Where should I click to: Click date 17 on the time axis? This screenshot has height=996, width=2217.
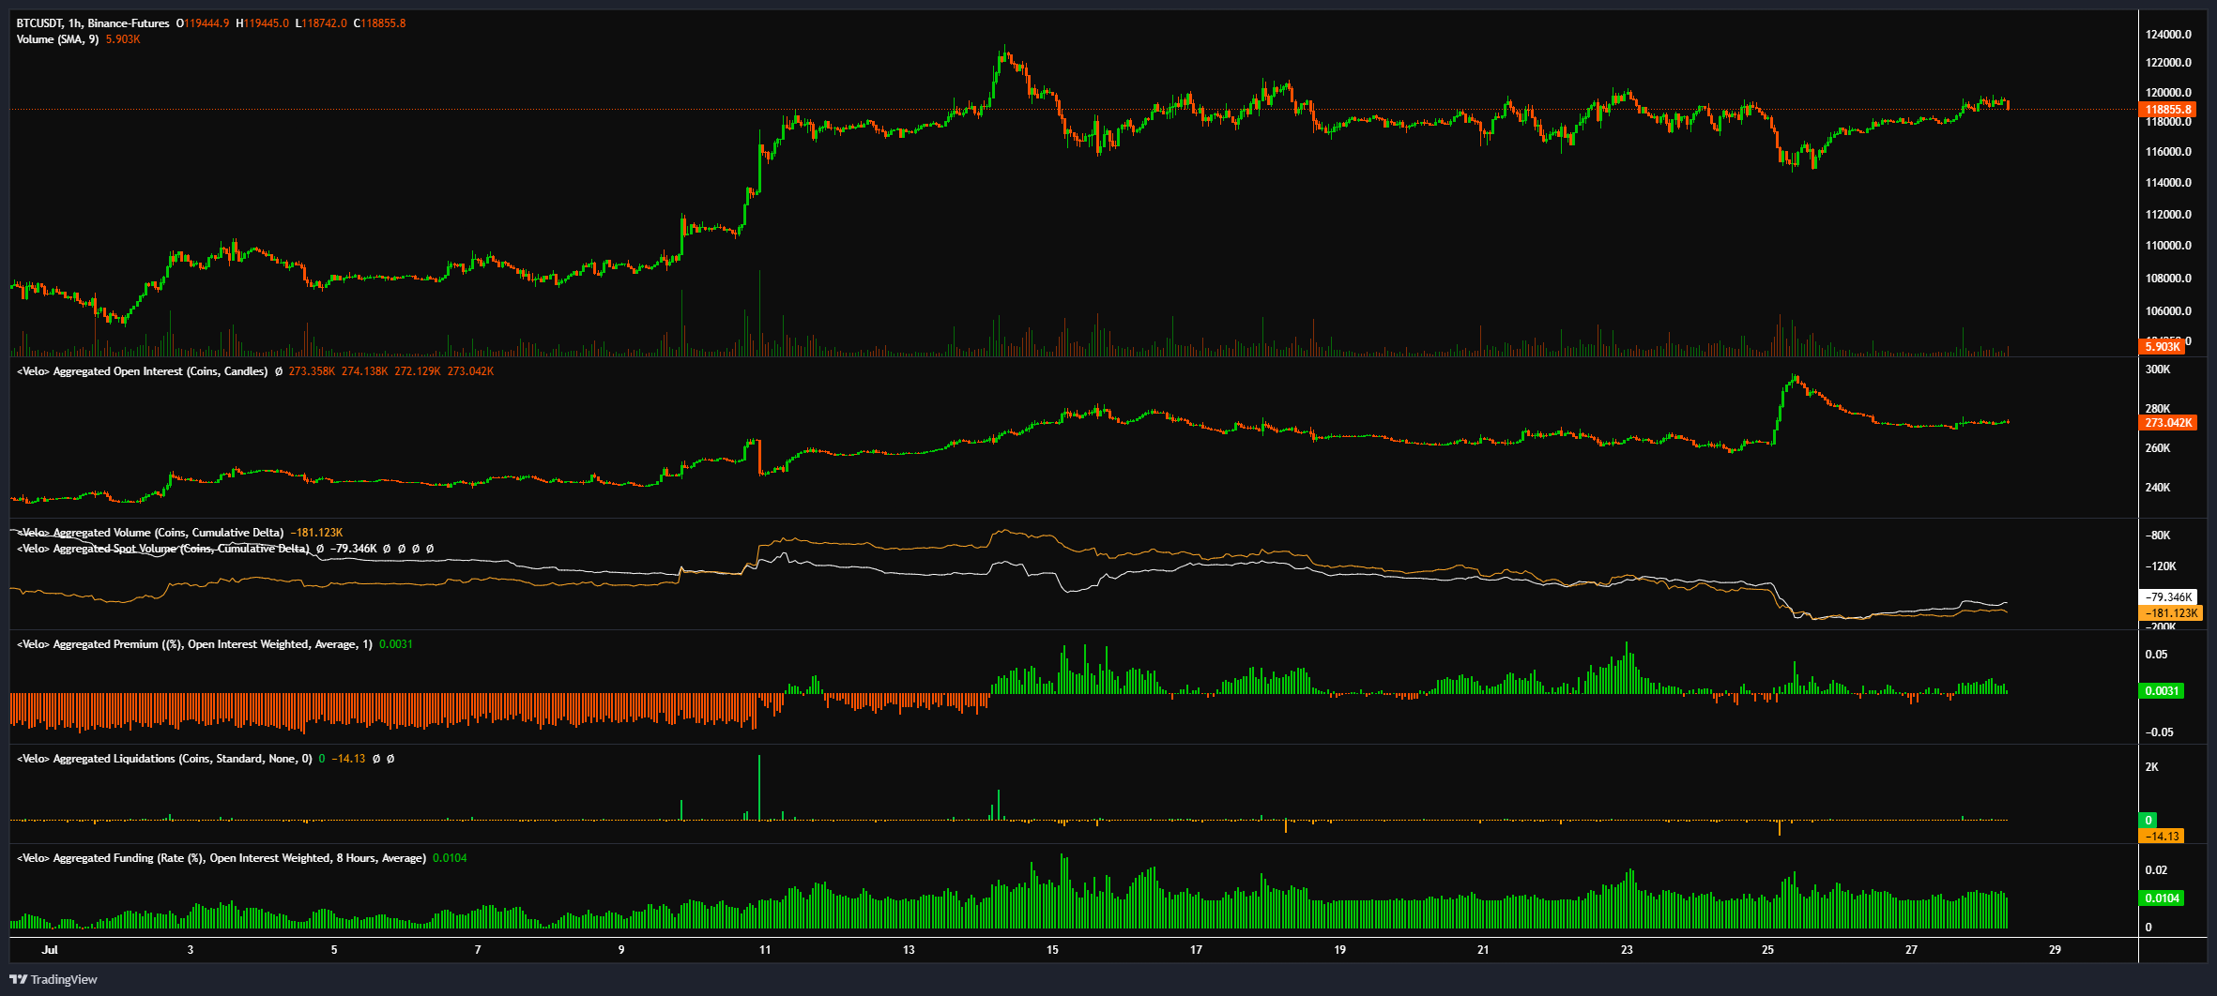(x=1196, y=950)
